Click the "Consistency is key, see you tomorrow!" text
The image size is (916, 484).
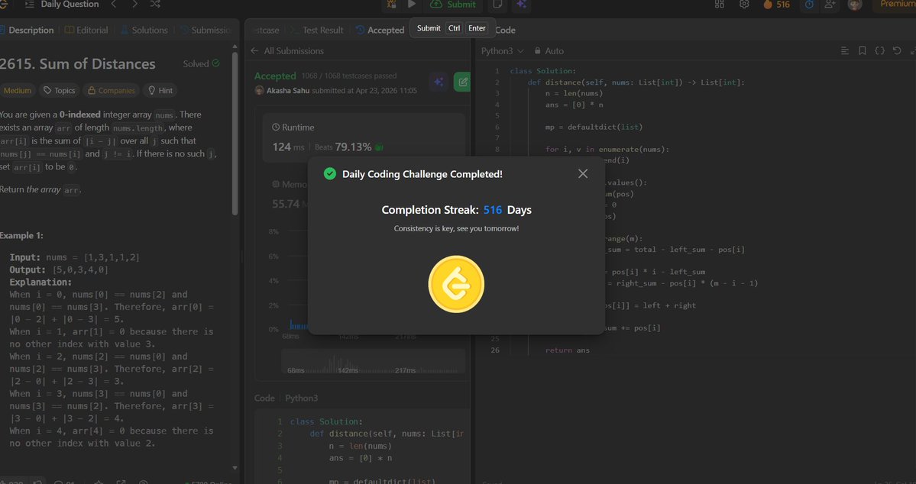[x=456, y=229]
